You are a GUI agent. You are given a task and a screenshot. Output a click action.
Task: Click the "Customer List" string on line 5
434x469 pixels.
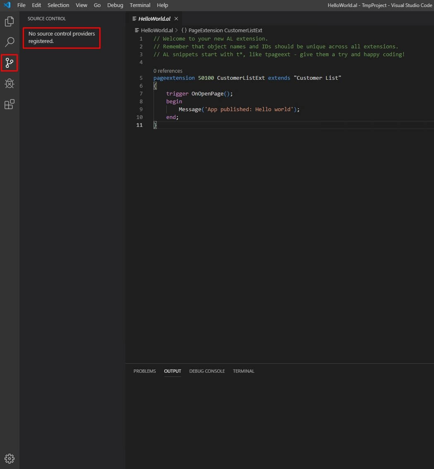click(x=317, y=78)
